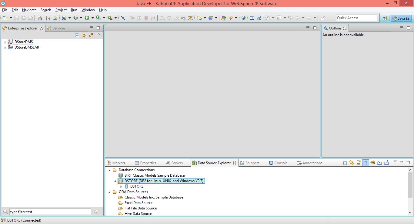Toggle category tree layout in Data Source Explorer

coord(366,163)
